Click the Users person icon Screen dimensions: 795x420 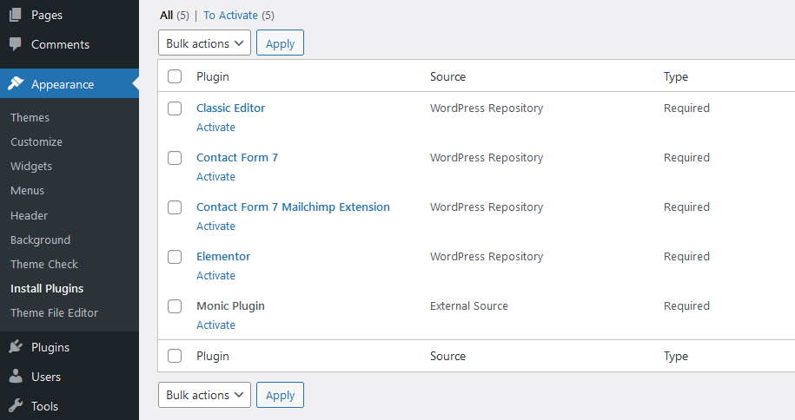16,377
